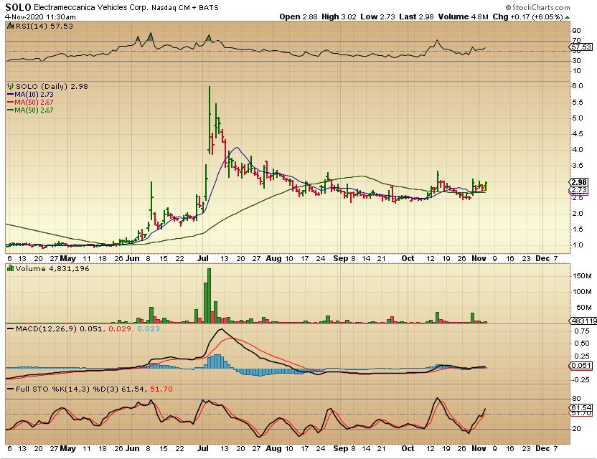Click the 50M volume axis label
Screen dimensions: 597x459
[583, 307]
